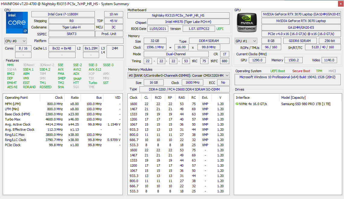Viewport: 344px width, 199px height.
Task: Click the Intel Core i7-11800H name field
Action: (x=63, y=14)
